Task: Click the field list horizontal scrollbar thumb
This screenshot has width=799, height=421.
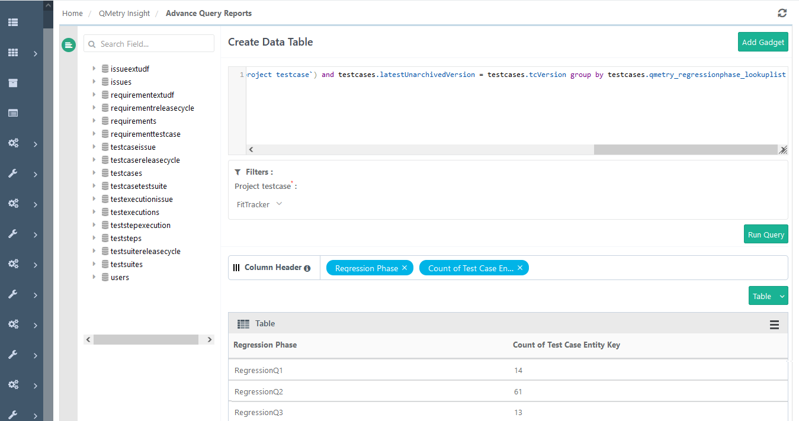Action: (x=146, y=340)
